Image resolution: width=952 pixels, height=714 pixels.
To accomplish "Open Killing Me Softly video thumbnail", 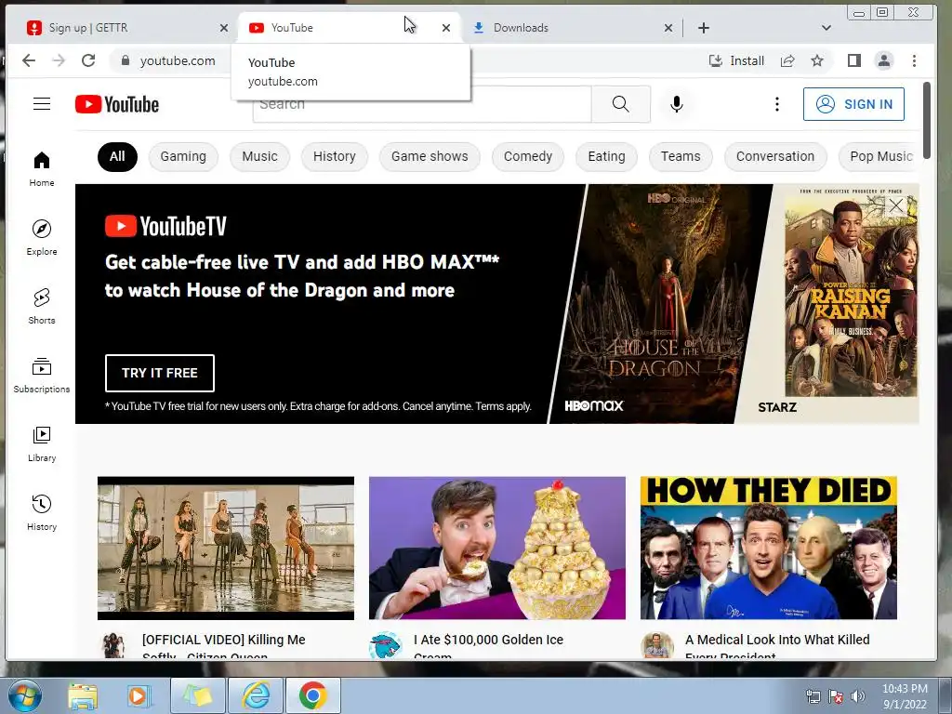I will coord(226,549).
